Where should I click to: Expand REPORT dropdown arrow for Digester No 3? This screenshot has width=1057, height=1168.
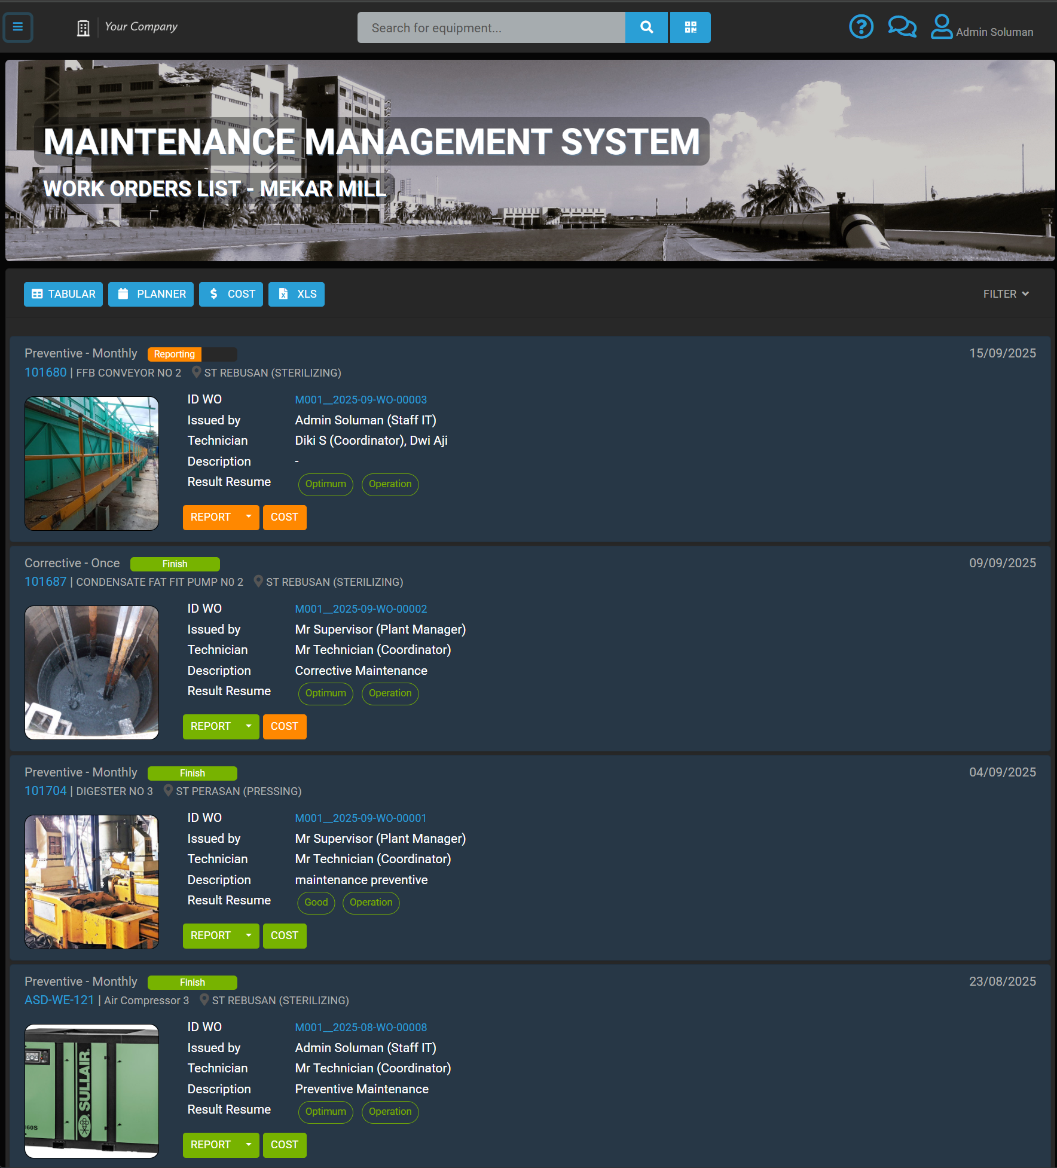pyautogui.click(x=249, y=935)
